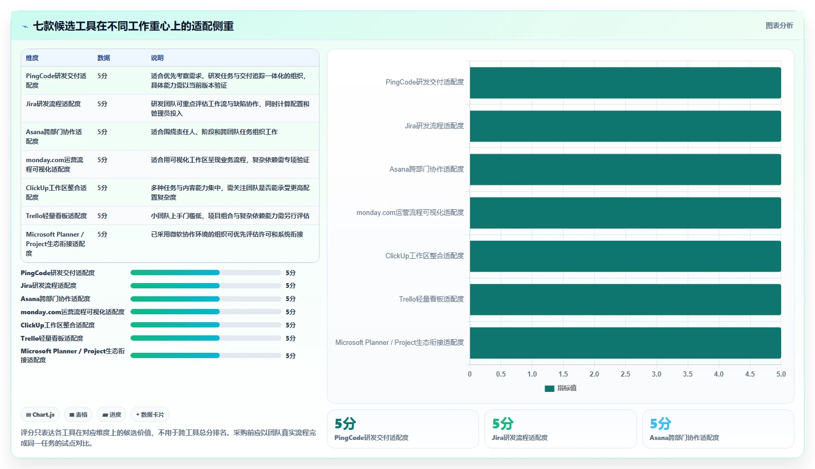The height and width of the screenshot is (469, 815).
Task: Toggle the 指标值 legend swatch
Action: [x=549, y=388]
